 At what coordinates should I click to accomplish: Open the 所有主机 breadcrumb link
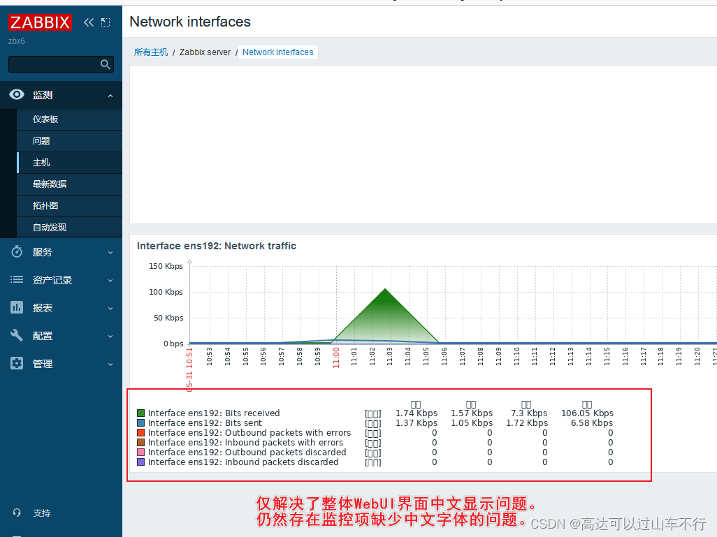tap(150, 52)
